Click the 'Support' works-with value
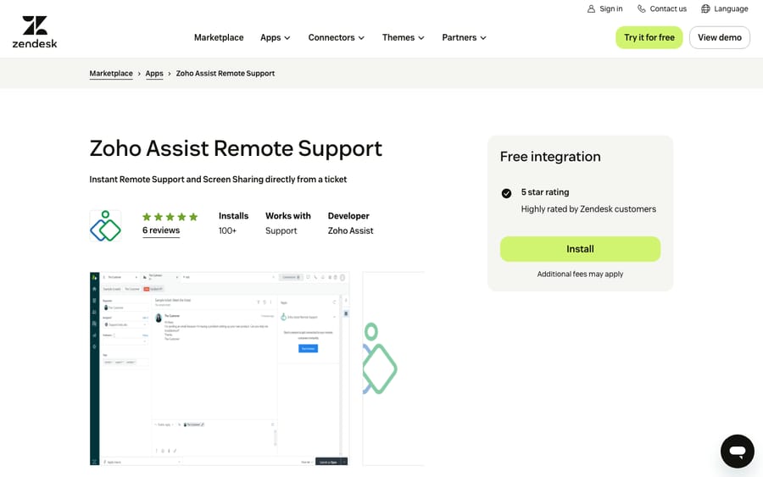Image resolution: width=763 pixels, height=477 pixels. 281,231
